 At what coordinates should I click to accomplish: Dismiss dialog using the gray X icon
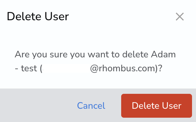coord(180,17)
